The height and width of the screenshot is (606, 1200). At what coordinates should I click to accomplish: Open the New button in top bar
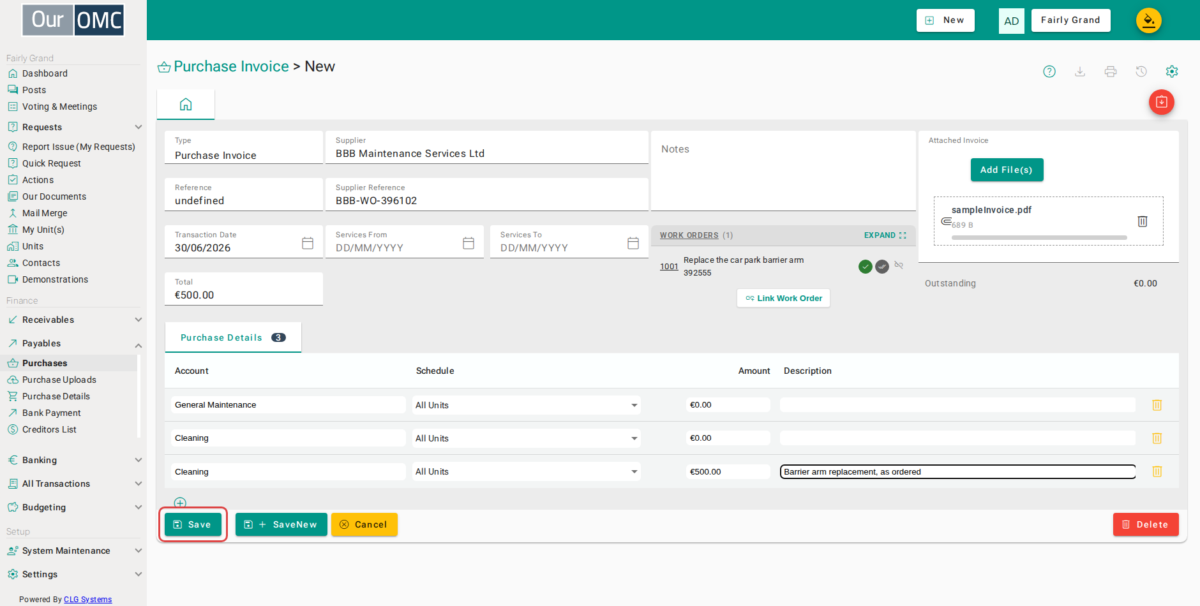coord(945,20)
